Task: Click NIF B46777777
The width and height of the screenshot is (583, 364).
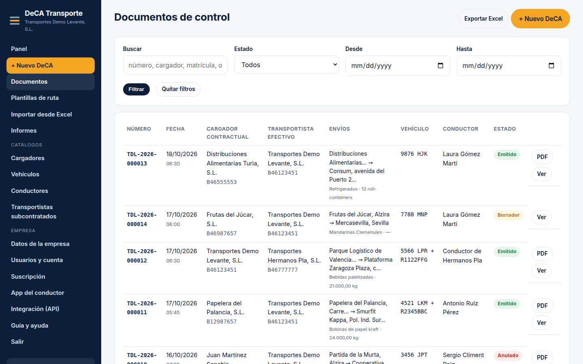Action: coord(283,270)
